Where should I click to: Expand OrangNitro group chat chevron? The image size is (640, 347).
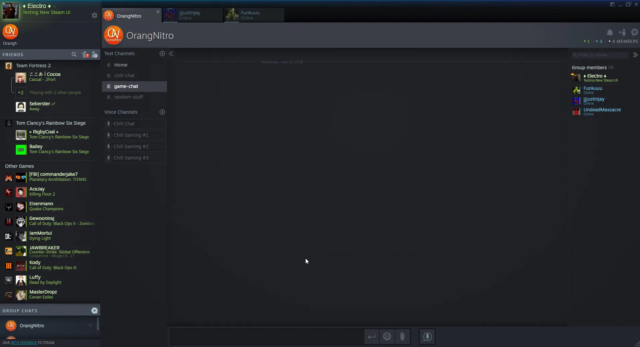coord(90,325)
